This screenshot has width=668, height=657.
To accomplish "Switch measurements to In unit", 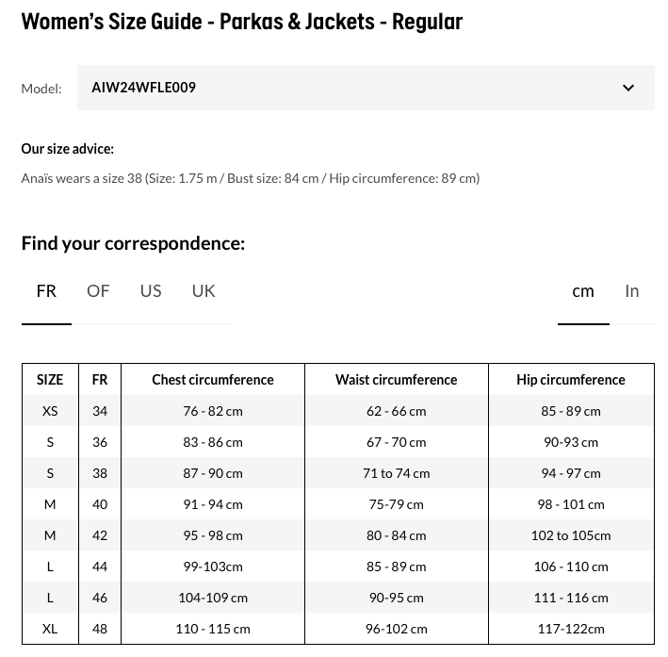I will [x=632, y=291].
